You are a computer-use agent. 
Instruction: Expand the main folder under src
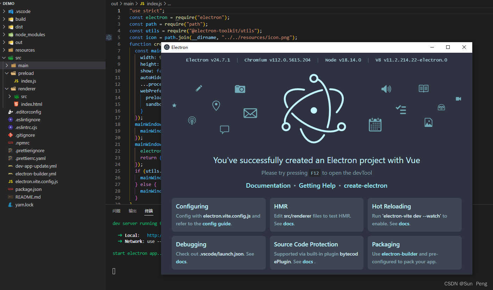tap(7, 65)
